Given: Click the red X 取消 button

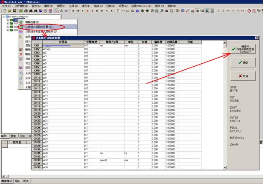Looking at the screenshot, I should coord(242,76).
